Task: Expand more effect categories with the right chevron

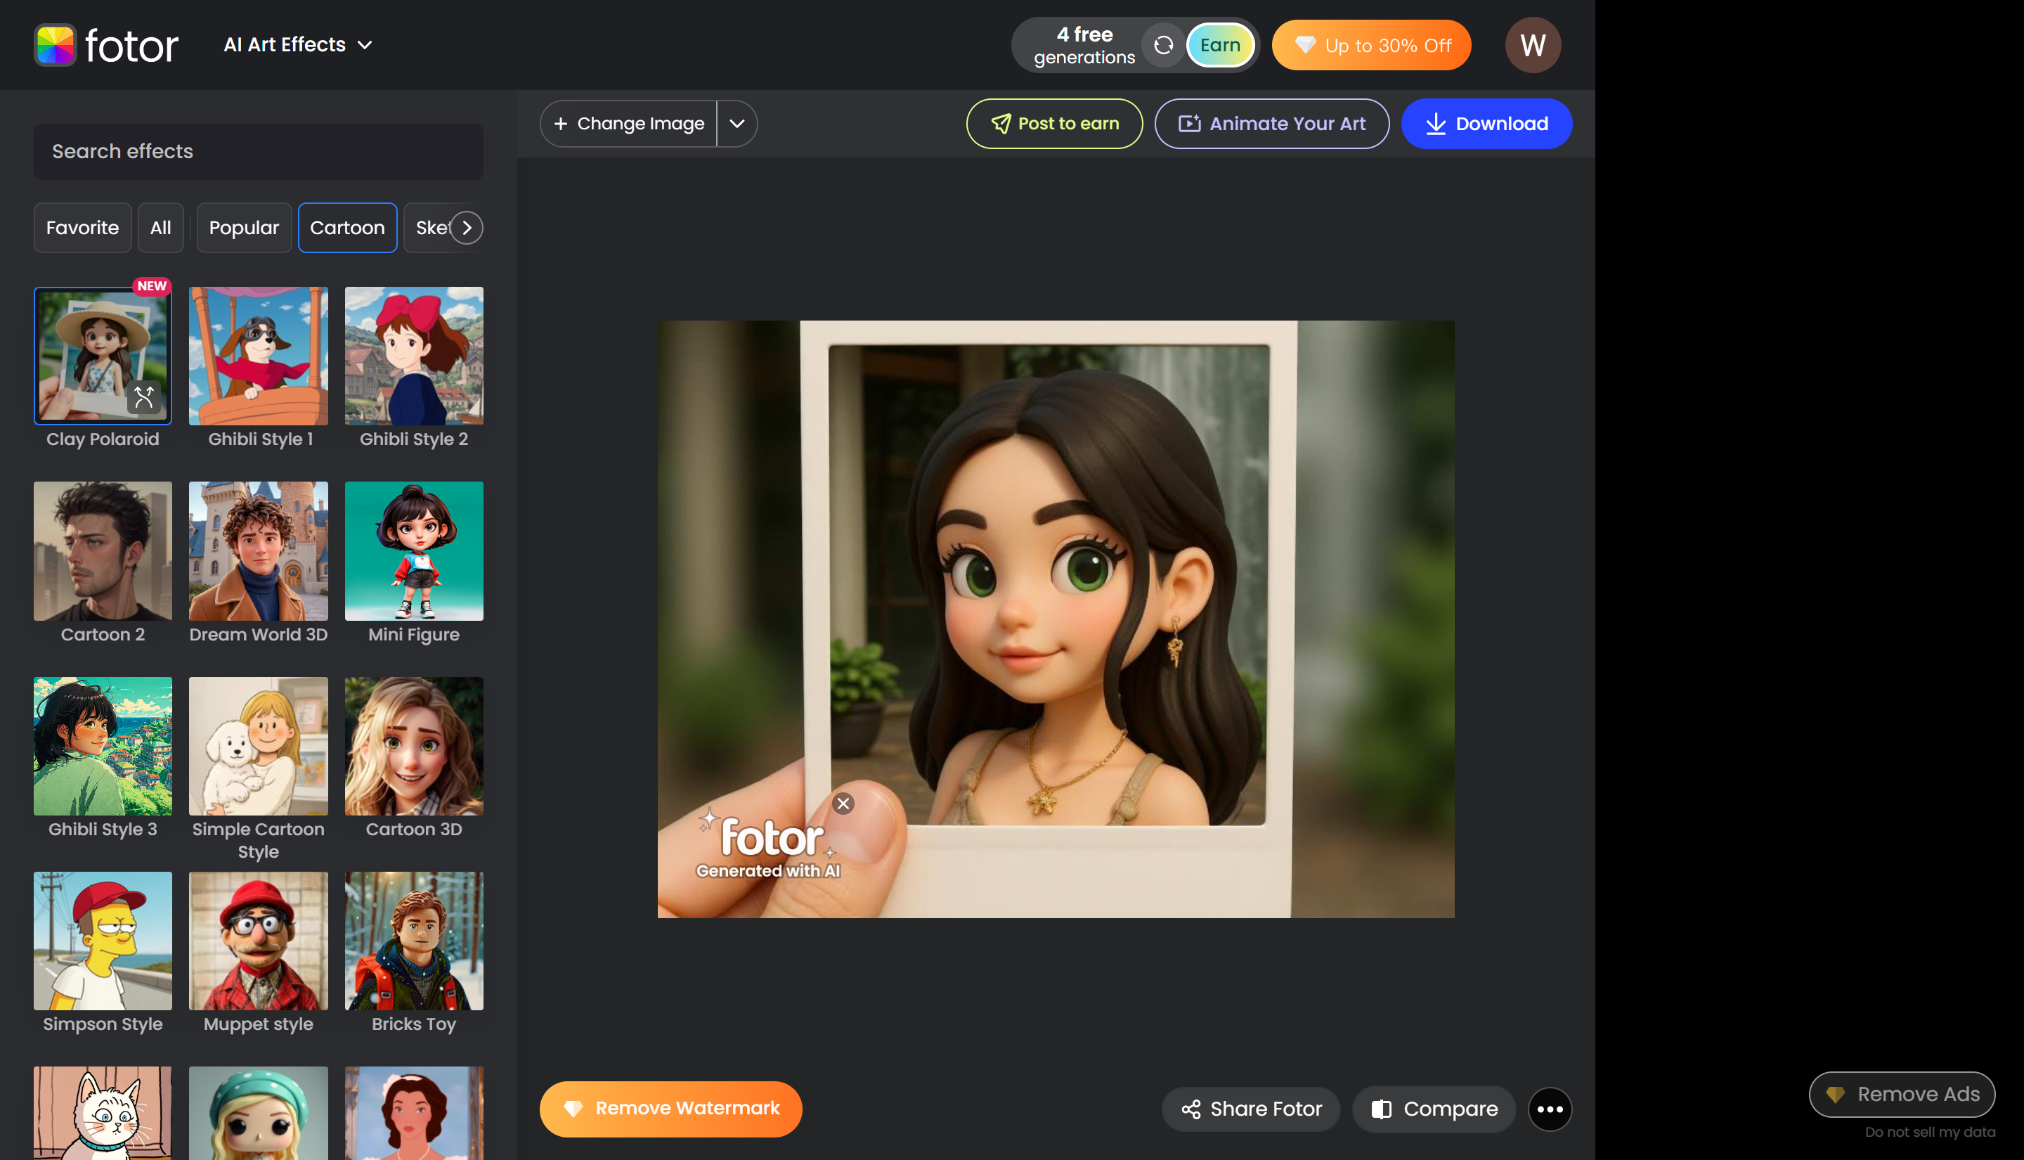Action: tap(467, 227)
